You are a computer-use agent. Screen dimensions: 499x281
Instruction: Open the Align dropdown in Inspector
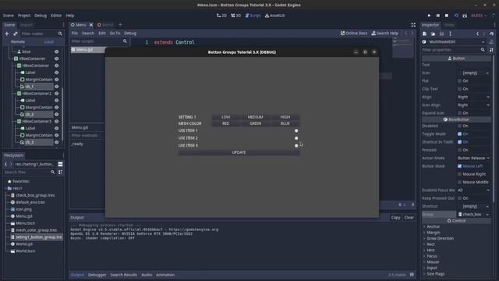[473, 97]
